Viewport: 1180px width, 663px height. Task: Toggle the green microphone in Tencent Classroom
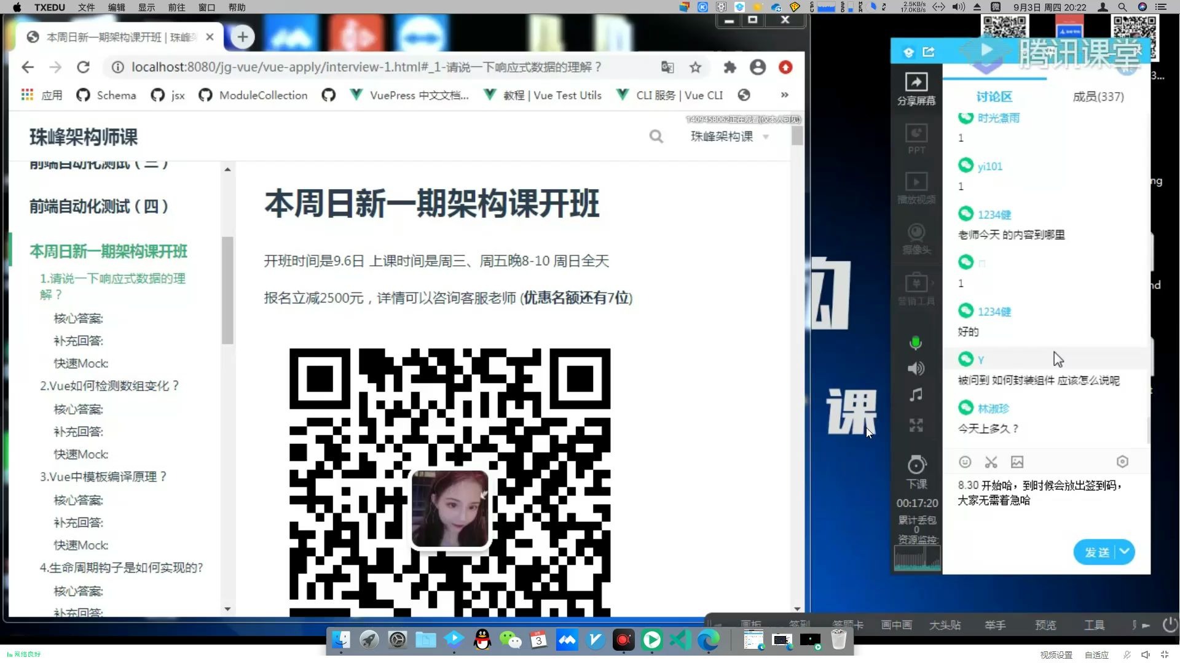[x=916, y=343]
